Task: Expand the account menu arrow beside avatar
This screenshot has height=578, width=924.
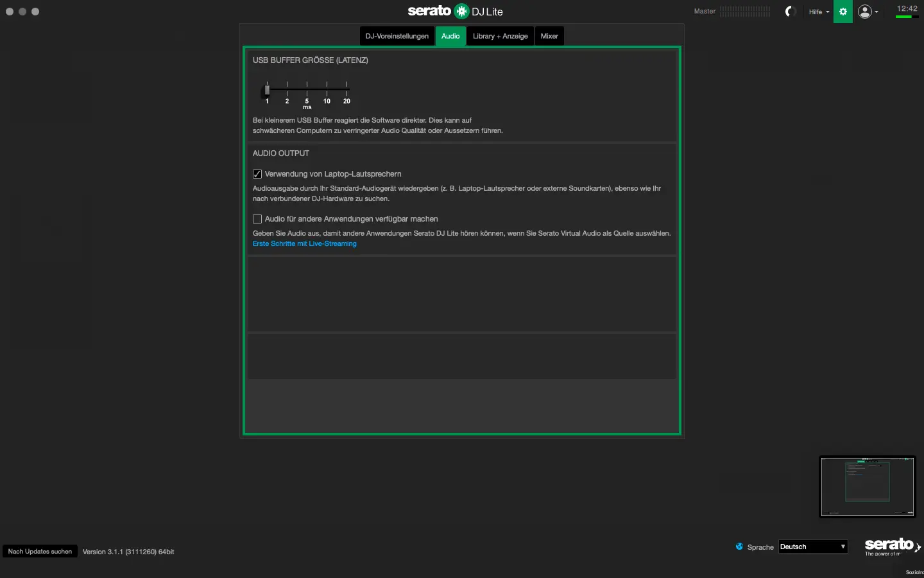Action: [877, 12]
